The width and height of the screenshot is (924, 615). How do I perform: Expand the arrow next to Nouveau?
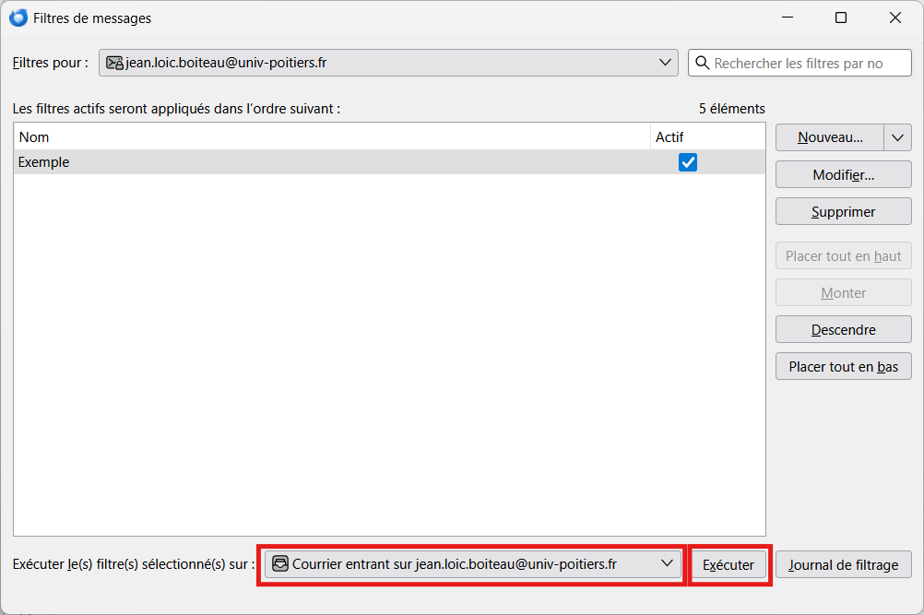pyautogui.click(x=897, y=137)
